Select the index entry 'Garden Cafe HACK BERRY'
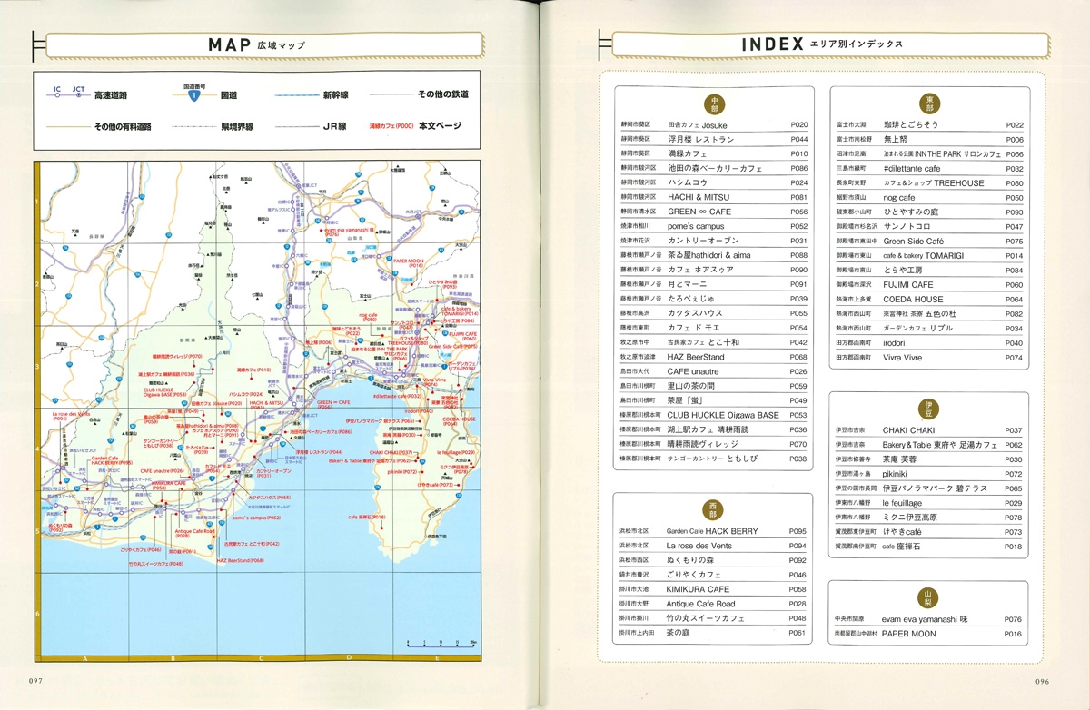The height and width of the screenshot is (710, 1090). (x=714, y=531)
